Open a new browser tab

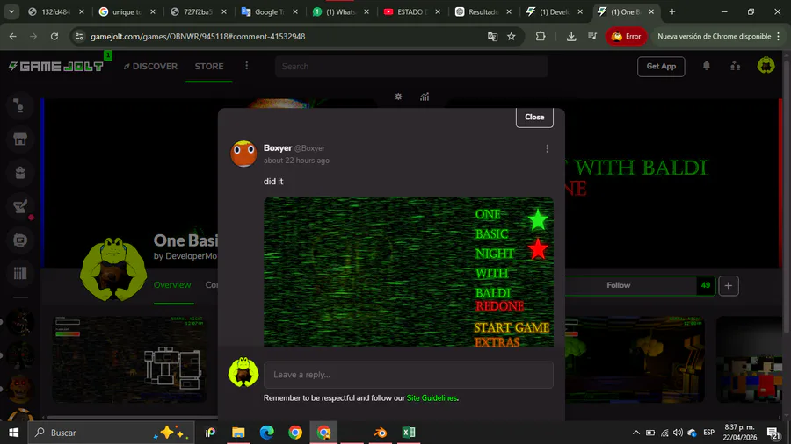[x=672, y=11]
